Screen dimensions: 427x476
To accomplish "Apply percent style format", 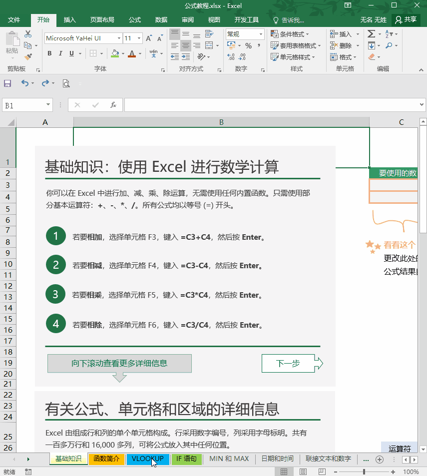I will [x=249, y=46].
